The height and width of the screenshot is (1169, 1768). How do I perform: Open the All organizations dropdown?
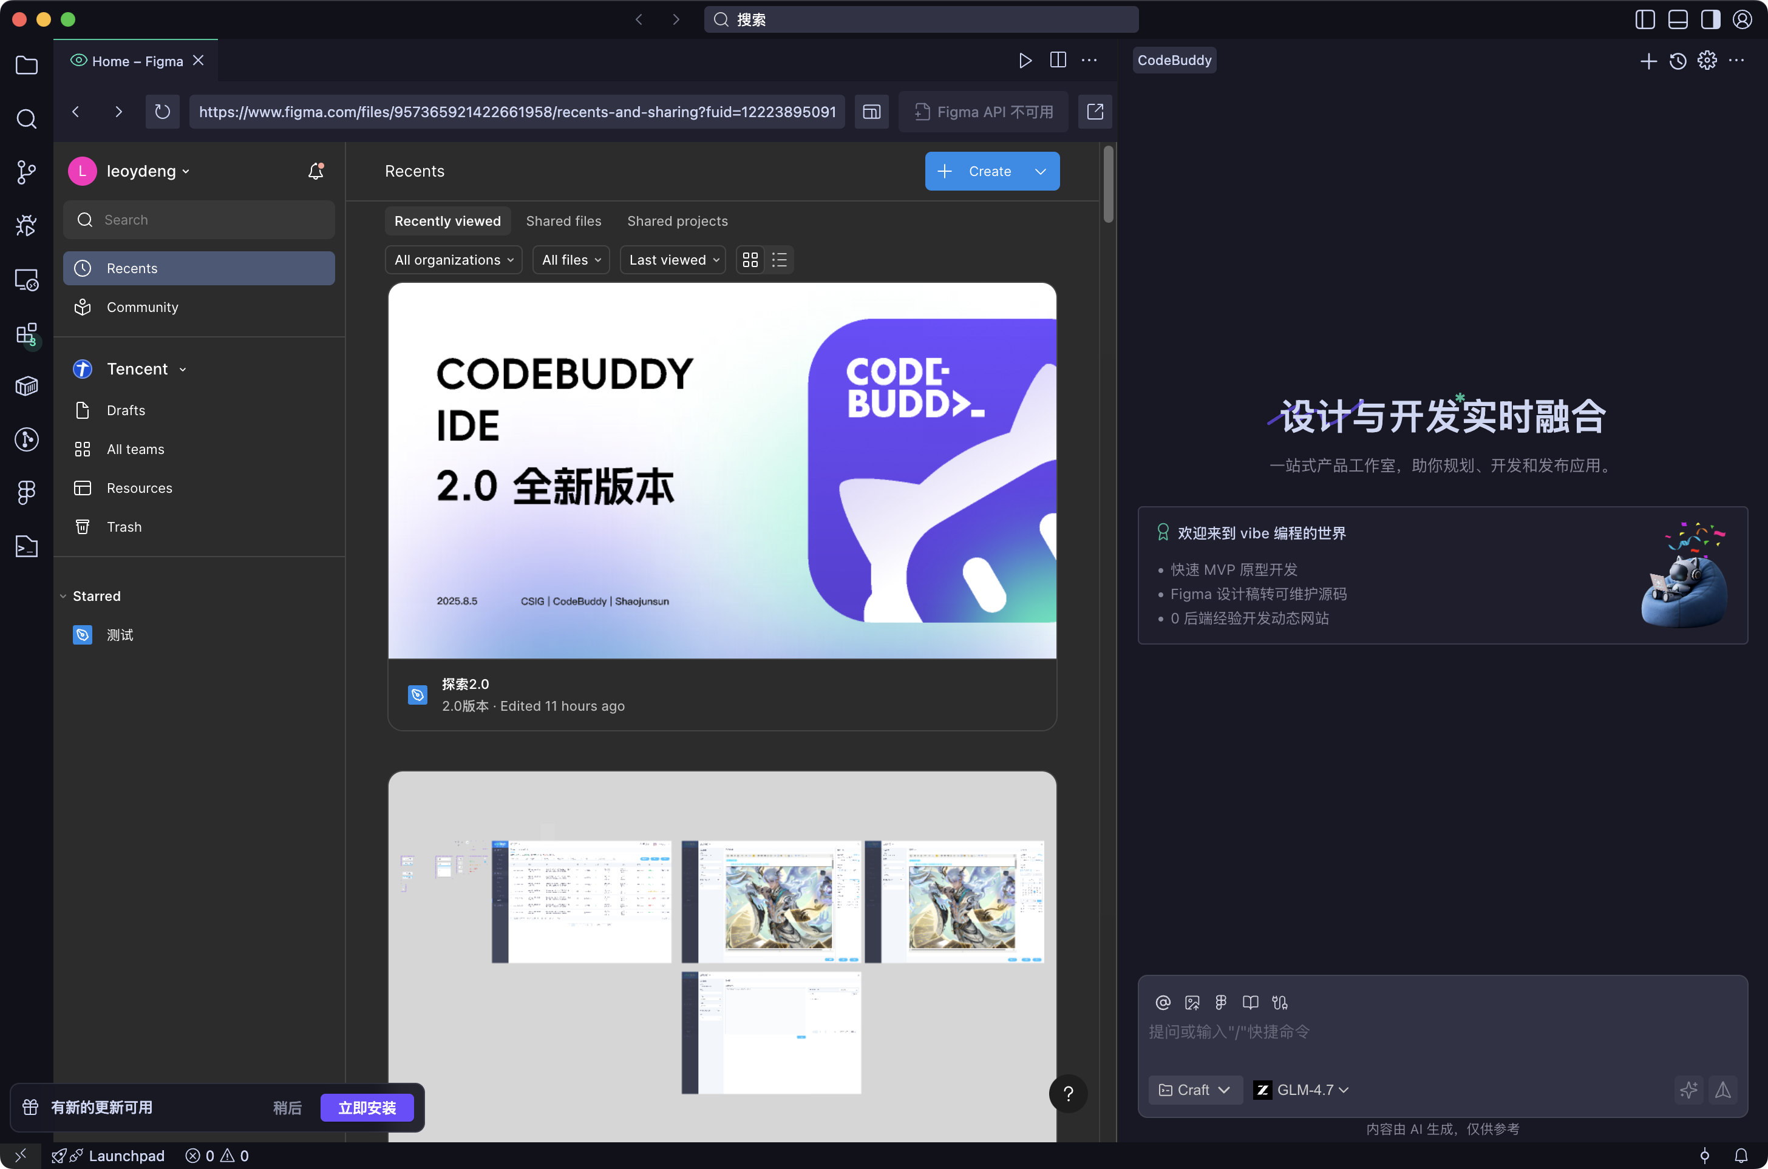(x=453, y=259)
